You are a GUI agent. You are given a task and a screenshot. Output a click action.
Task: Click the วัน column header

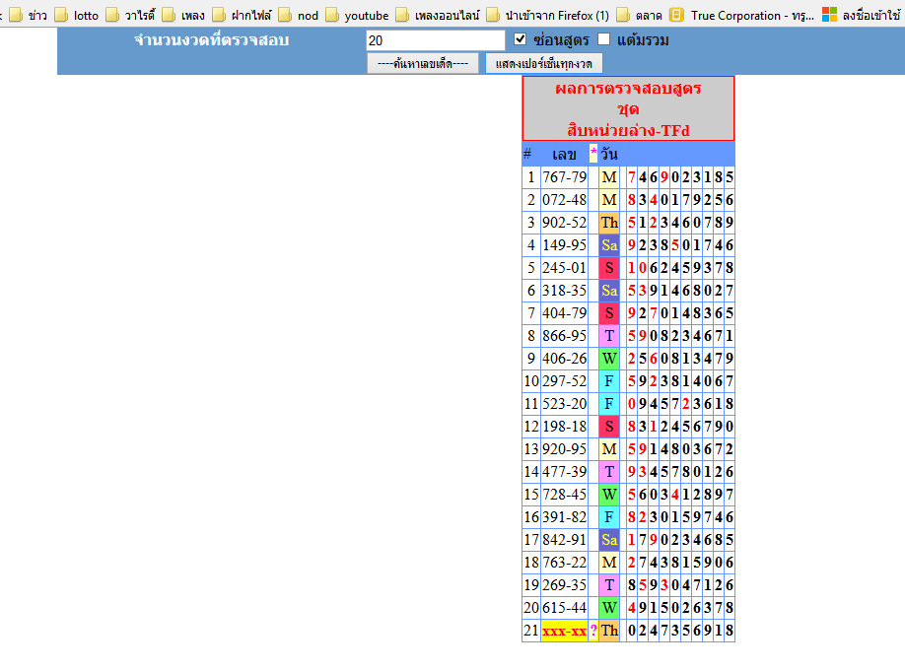click(609, 154)
